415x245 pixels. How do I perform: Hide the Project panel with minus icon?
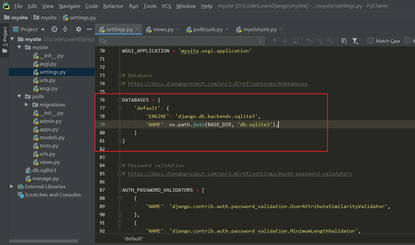click(x=89, y=29)
